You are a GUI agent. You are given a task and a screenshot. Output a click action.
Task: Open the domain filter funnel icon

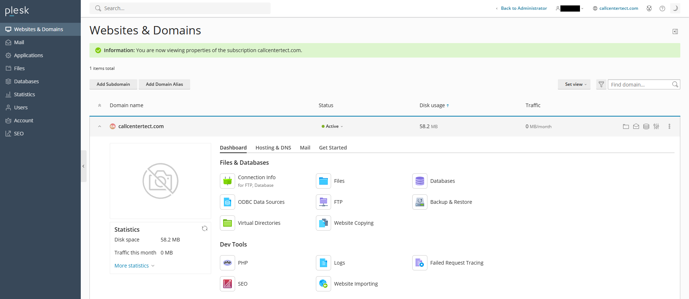click(x=601, y=84)
